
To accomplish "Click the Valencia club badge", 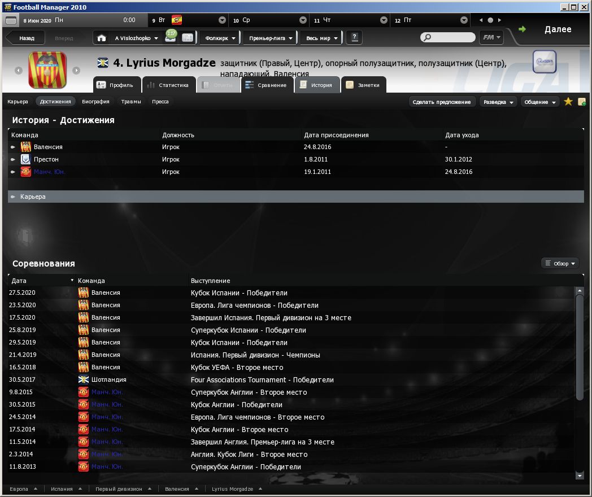I will click(47, 70).
